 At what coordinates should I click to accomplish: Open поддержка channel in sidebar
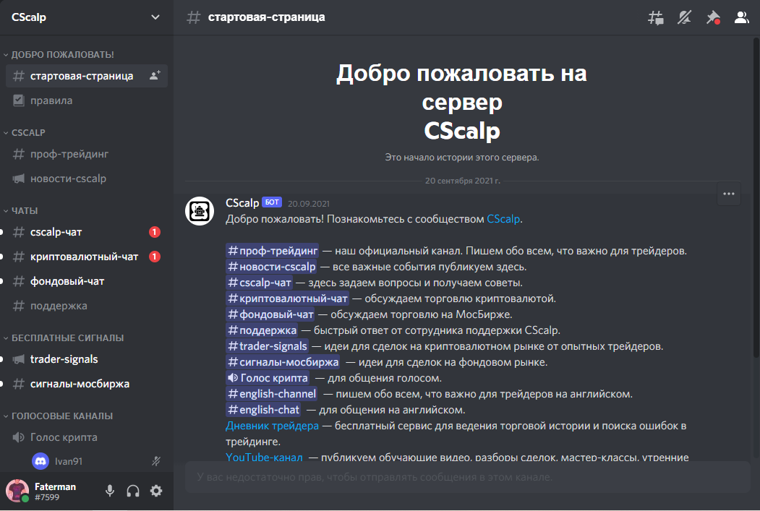click(87, 306)
